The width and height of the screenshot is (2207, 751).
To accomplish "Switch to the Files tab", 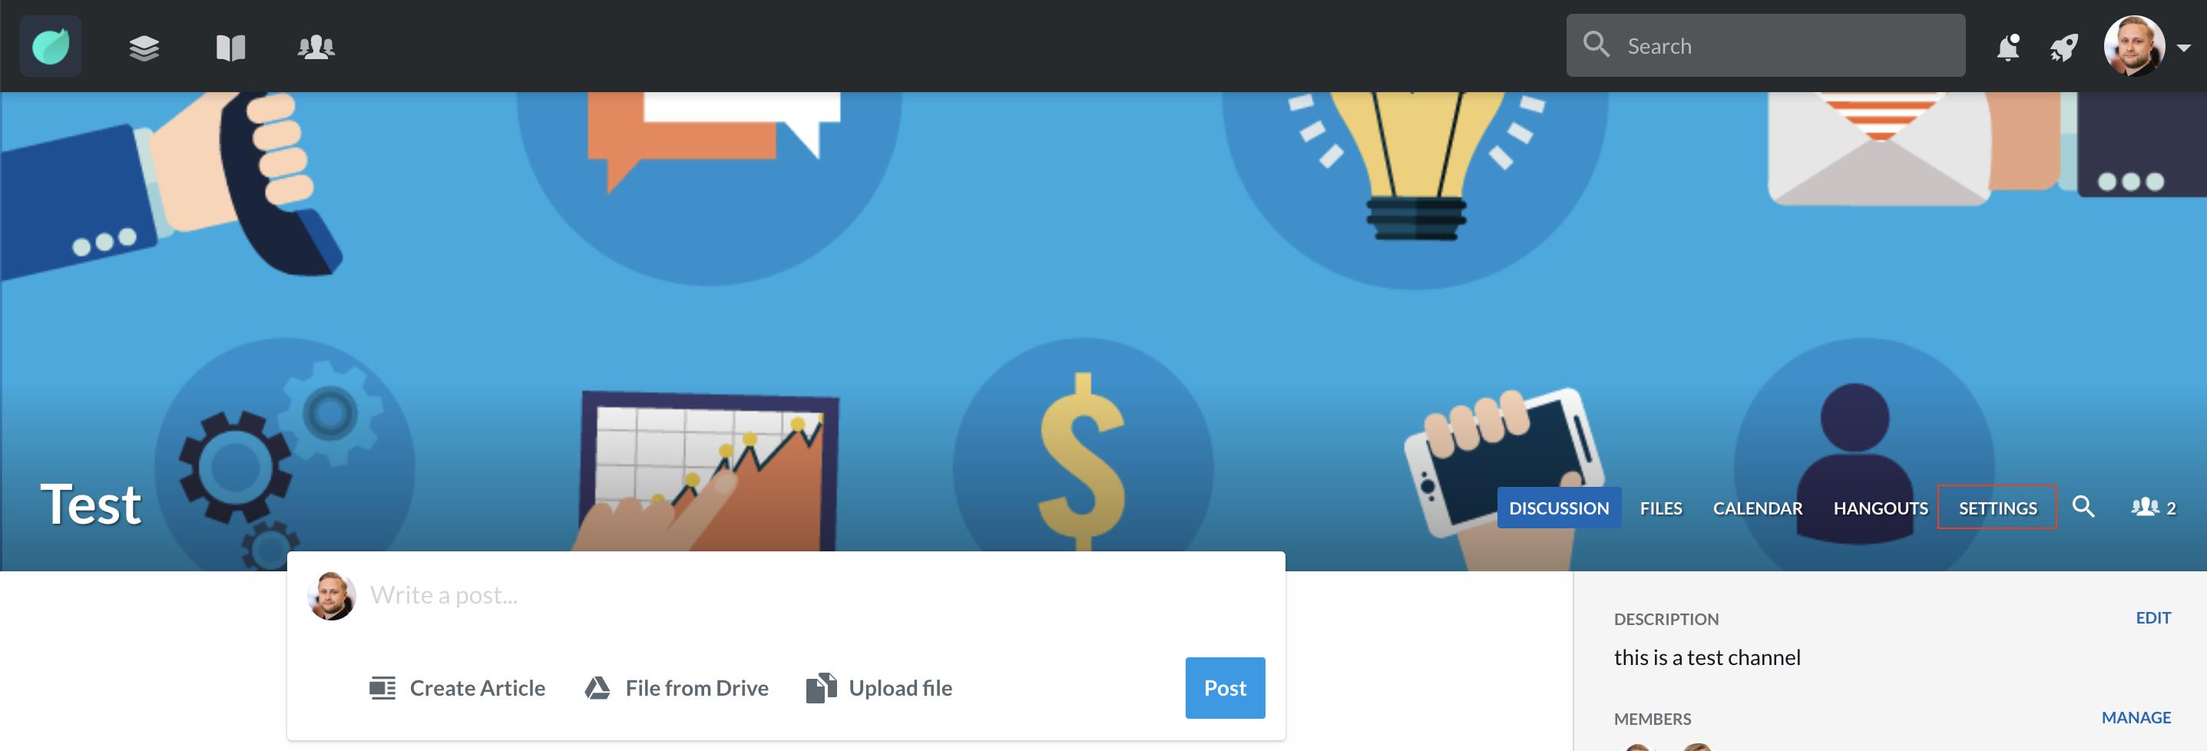I will pos(1660,508).
